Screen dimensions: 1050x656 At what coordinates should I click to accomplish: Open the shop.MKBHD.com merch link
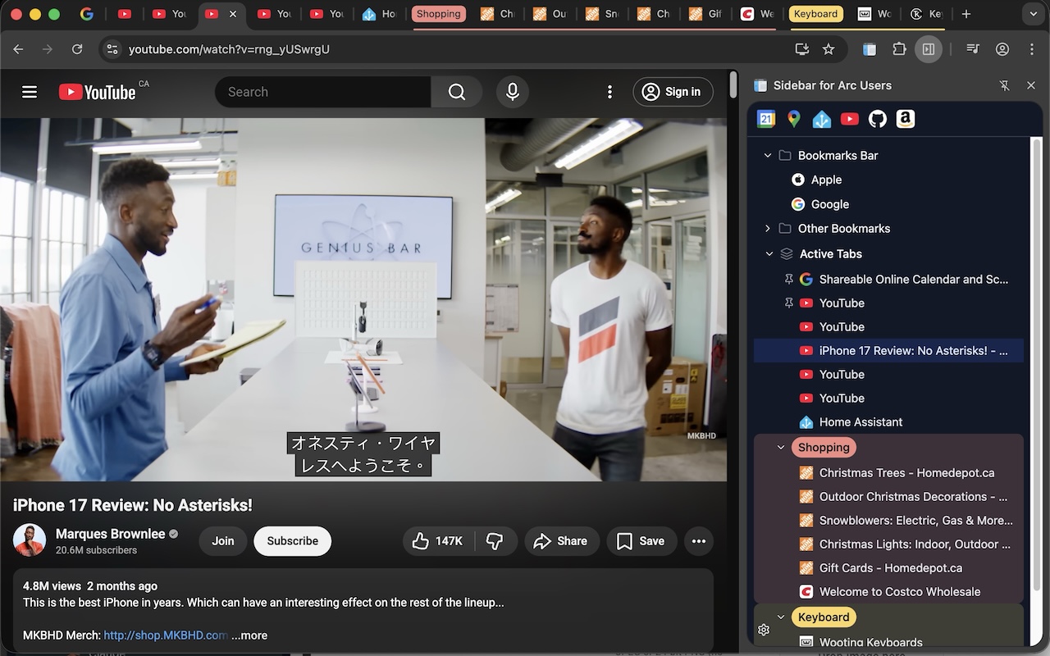click(x=166, y=635)
